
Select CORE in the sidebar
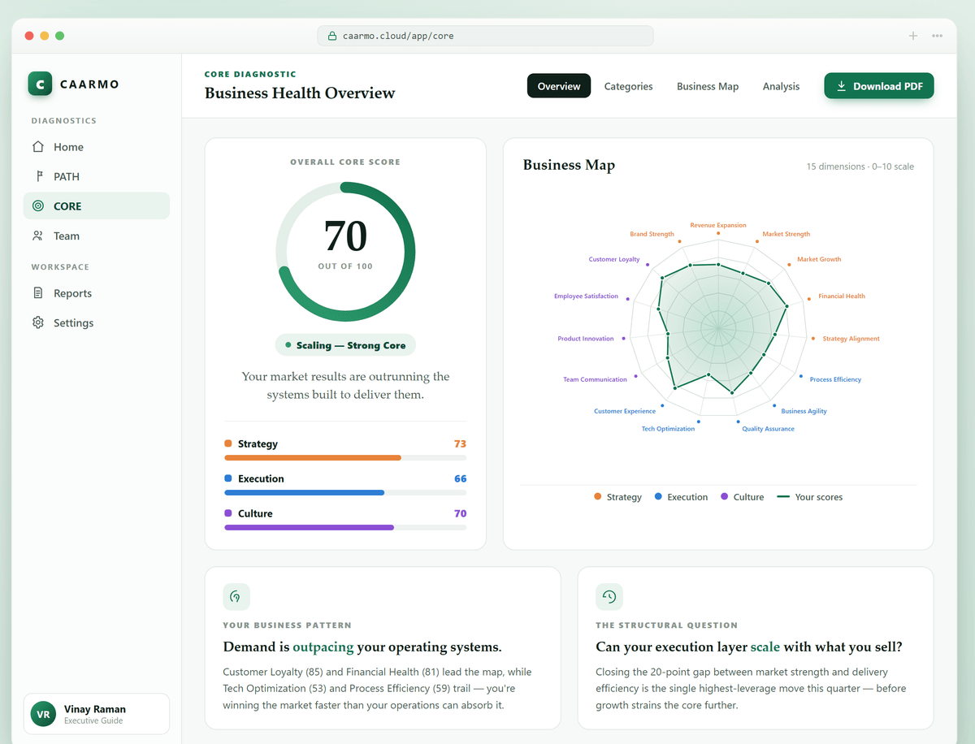[97, 206]
